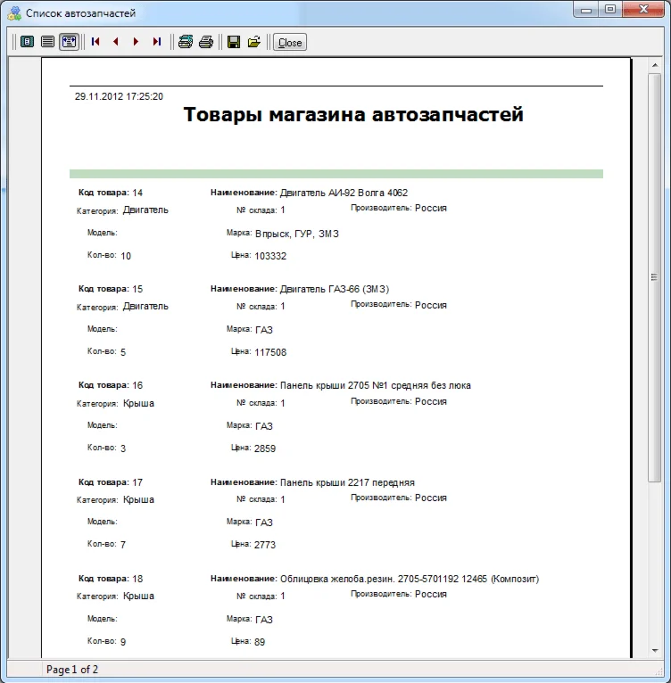Screen dimensions: 671x683
Task: Click the green separator bar under the title
Action: (335, 174)
